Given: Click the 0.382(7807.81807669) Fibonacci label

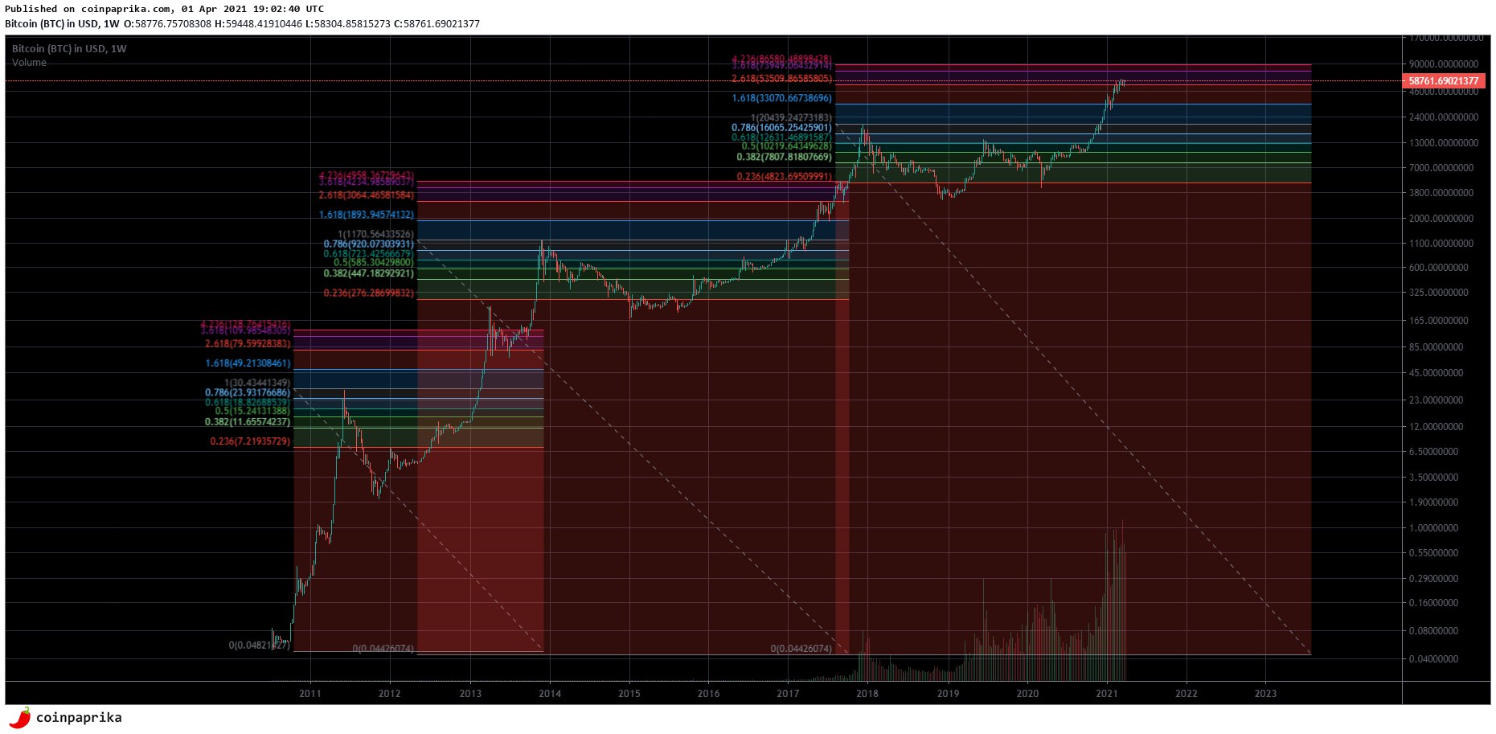Looking at the screenshot, I should 784,158.
